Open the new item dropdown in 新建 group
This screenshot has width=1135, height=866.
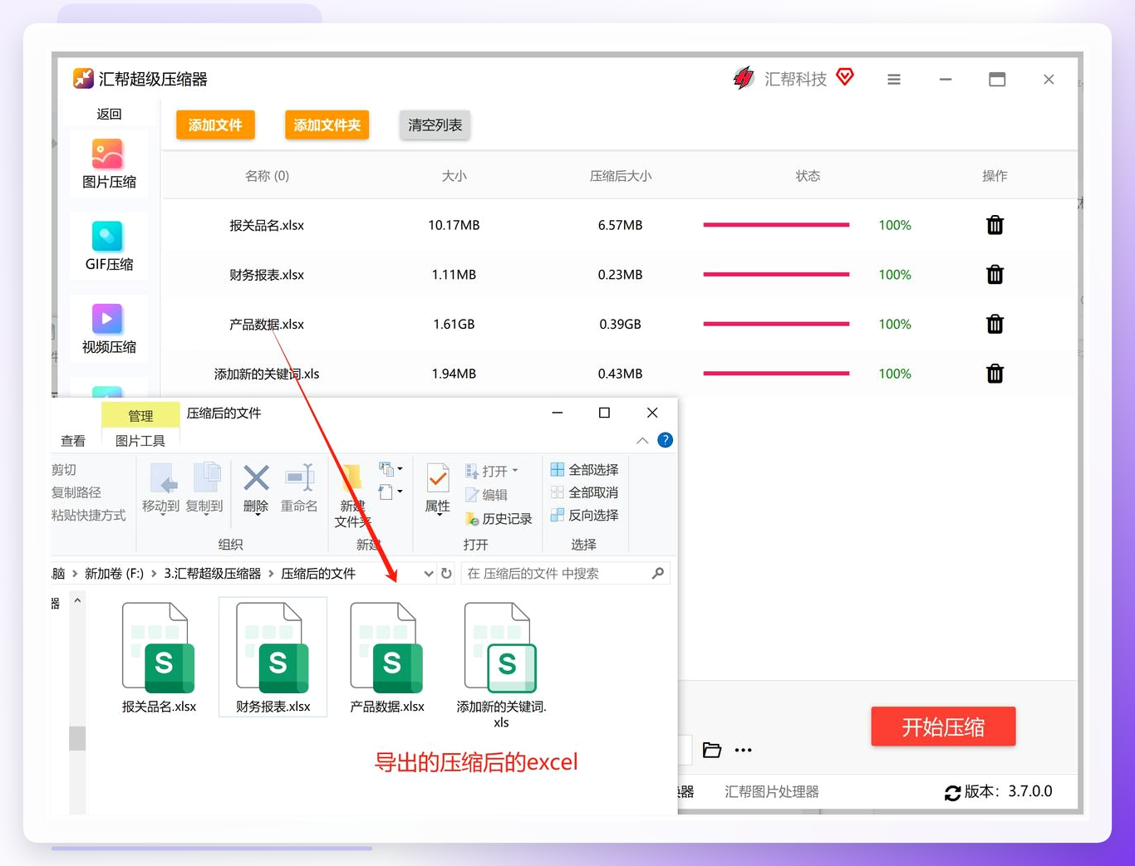pyautogui.click(x=391, y=469)
